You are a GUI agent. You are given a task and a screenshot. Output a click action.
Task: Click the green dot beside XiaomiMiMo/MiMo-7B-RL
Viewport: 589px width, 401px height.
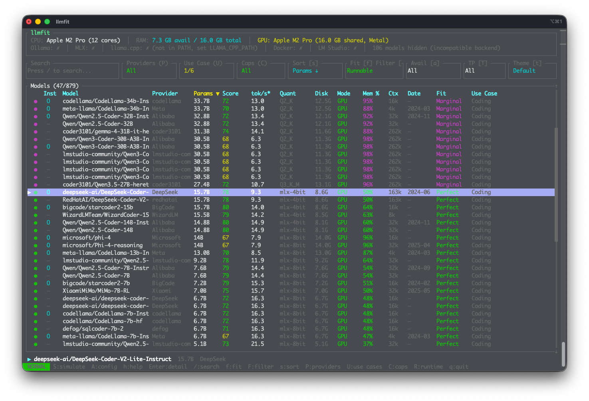coord(36,291)
